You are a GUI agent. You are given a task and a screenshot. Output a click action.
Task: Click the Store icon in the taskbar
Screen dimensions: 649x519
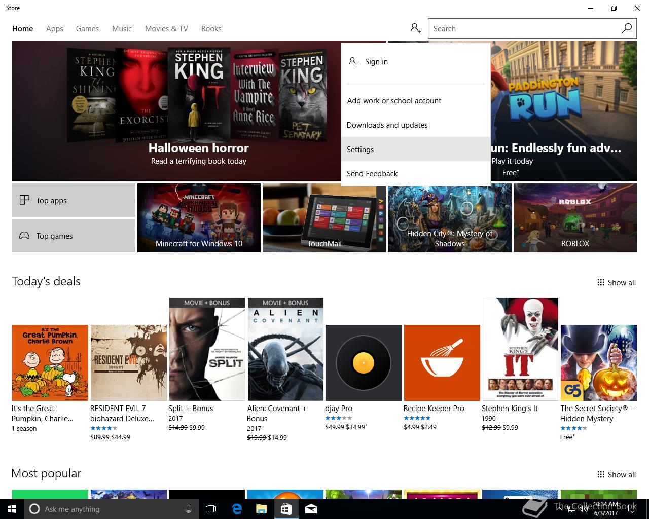pyautogui.click(x=286, y=509)
